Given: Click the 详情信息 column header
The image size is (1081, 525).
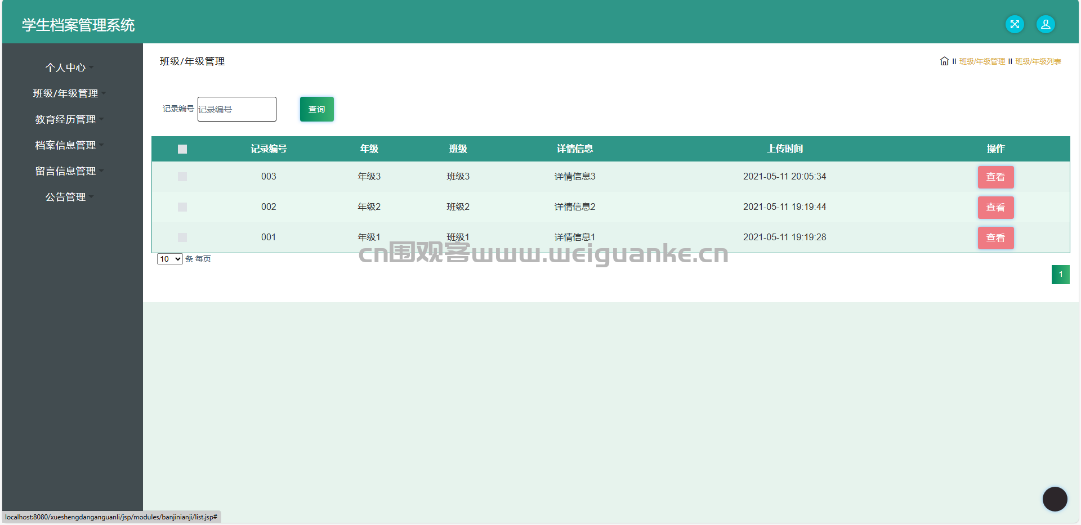Looking at the screenshot, I should (575, 149).
